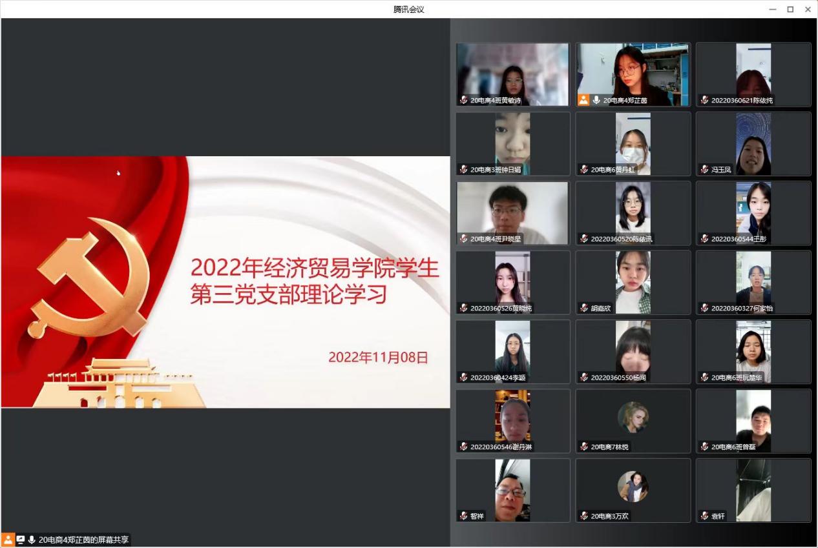
Task: Click the muted mic icon beside 冯玉凤
Action: coord(704,170)
